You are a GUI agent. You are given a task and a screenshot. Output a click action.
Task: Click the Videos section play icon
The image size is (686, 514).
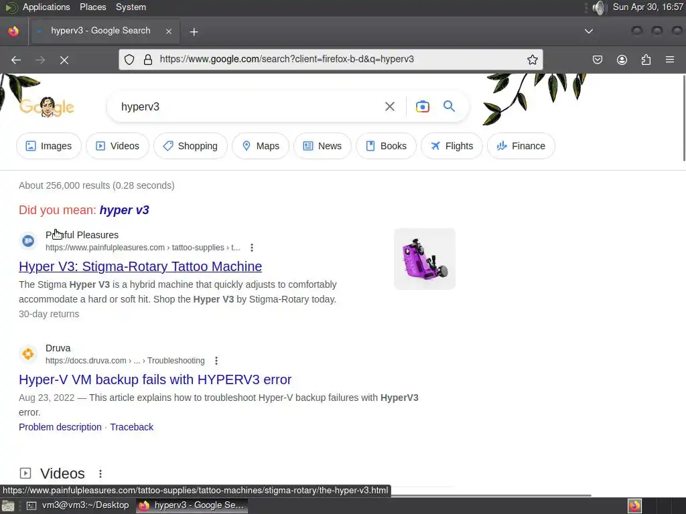click(25, 473)
